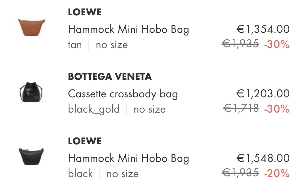Open the BOTTEGA VENETA brand link
Viewport: 300px width, 189px height.
[x=110, y=77]
